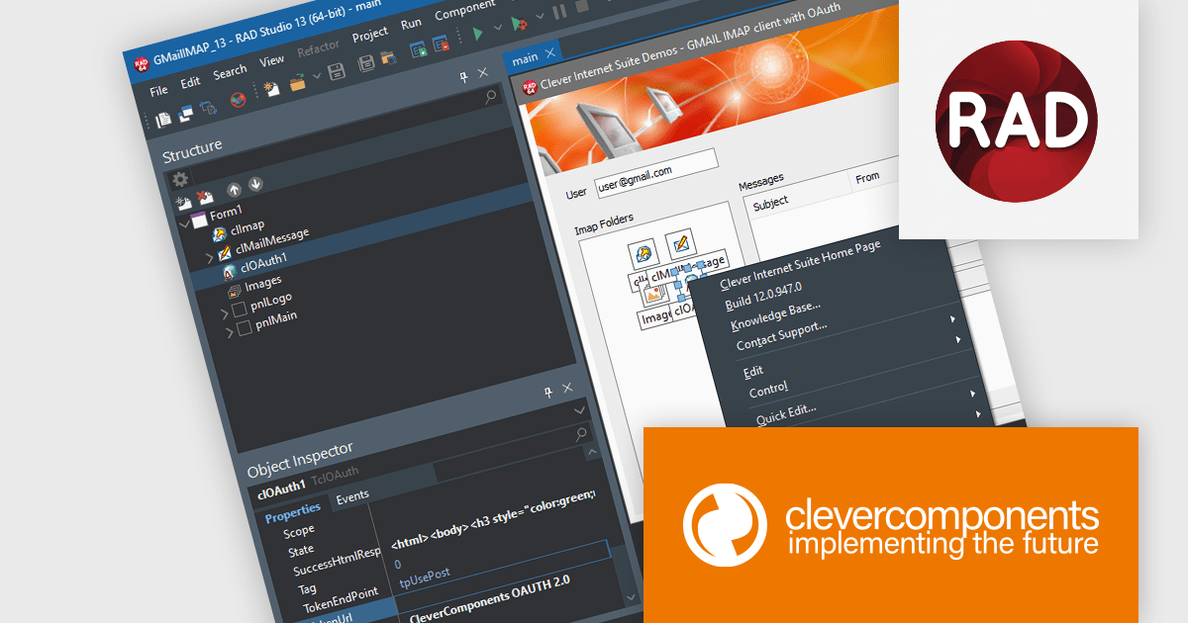The image size is (1188, 623).
Task: Select the clImap component icon on the form
Action: coord(644,253)
